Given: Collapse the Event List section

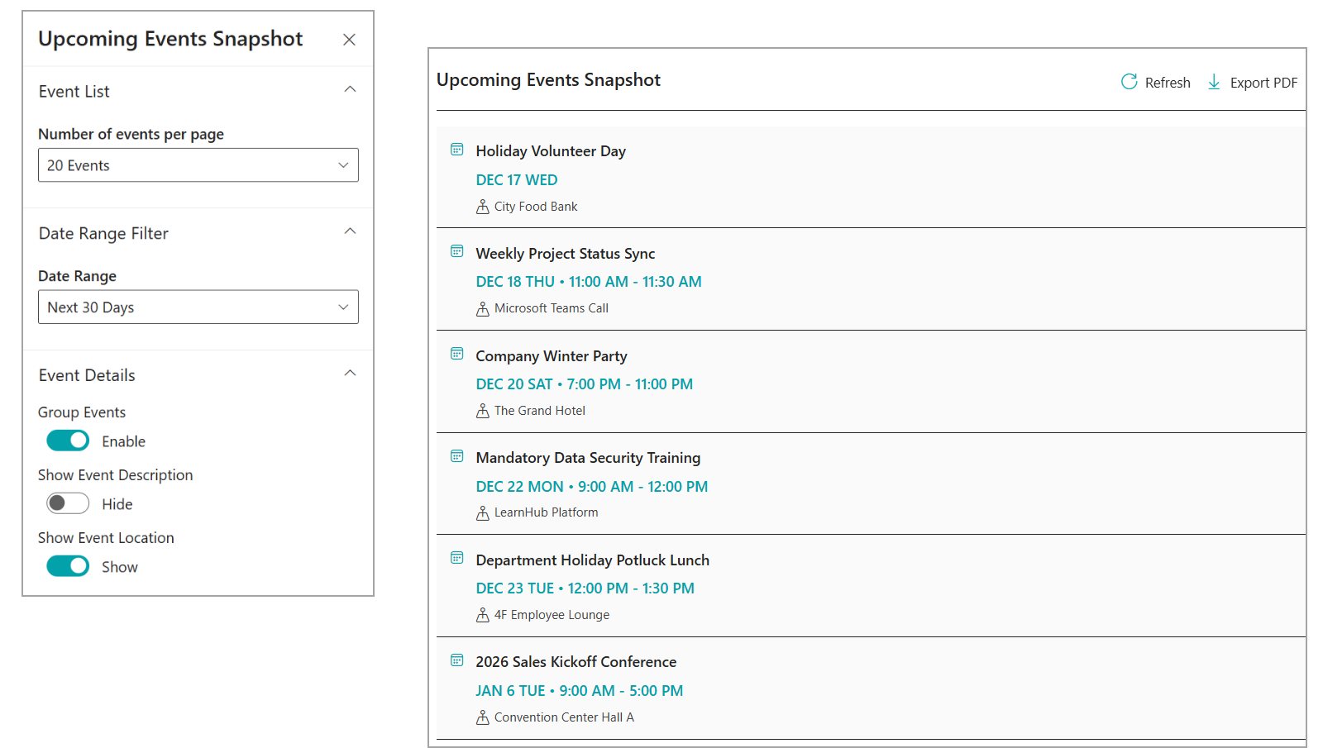Looking at the screenshot, I should click(x=350, y=89).
